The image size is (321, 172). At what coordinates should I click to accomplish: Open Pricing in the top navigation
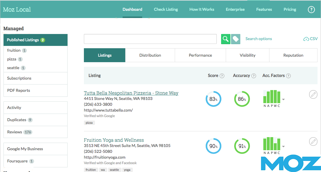(290, 9)
